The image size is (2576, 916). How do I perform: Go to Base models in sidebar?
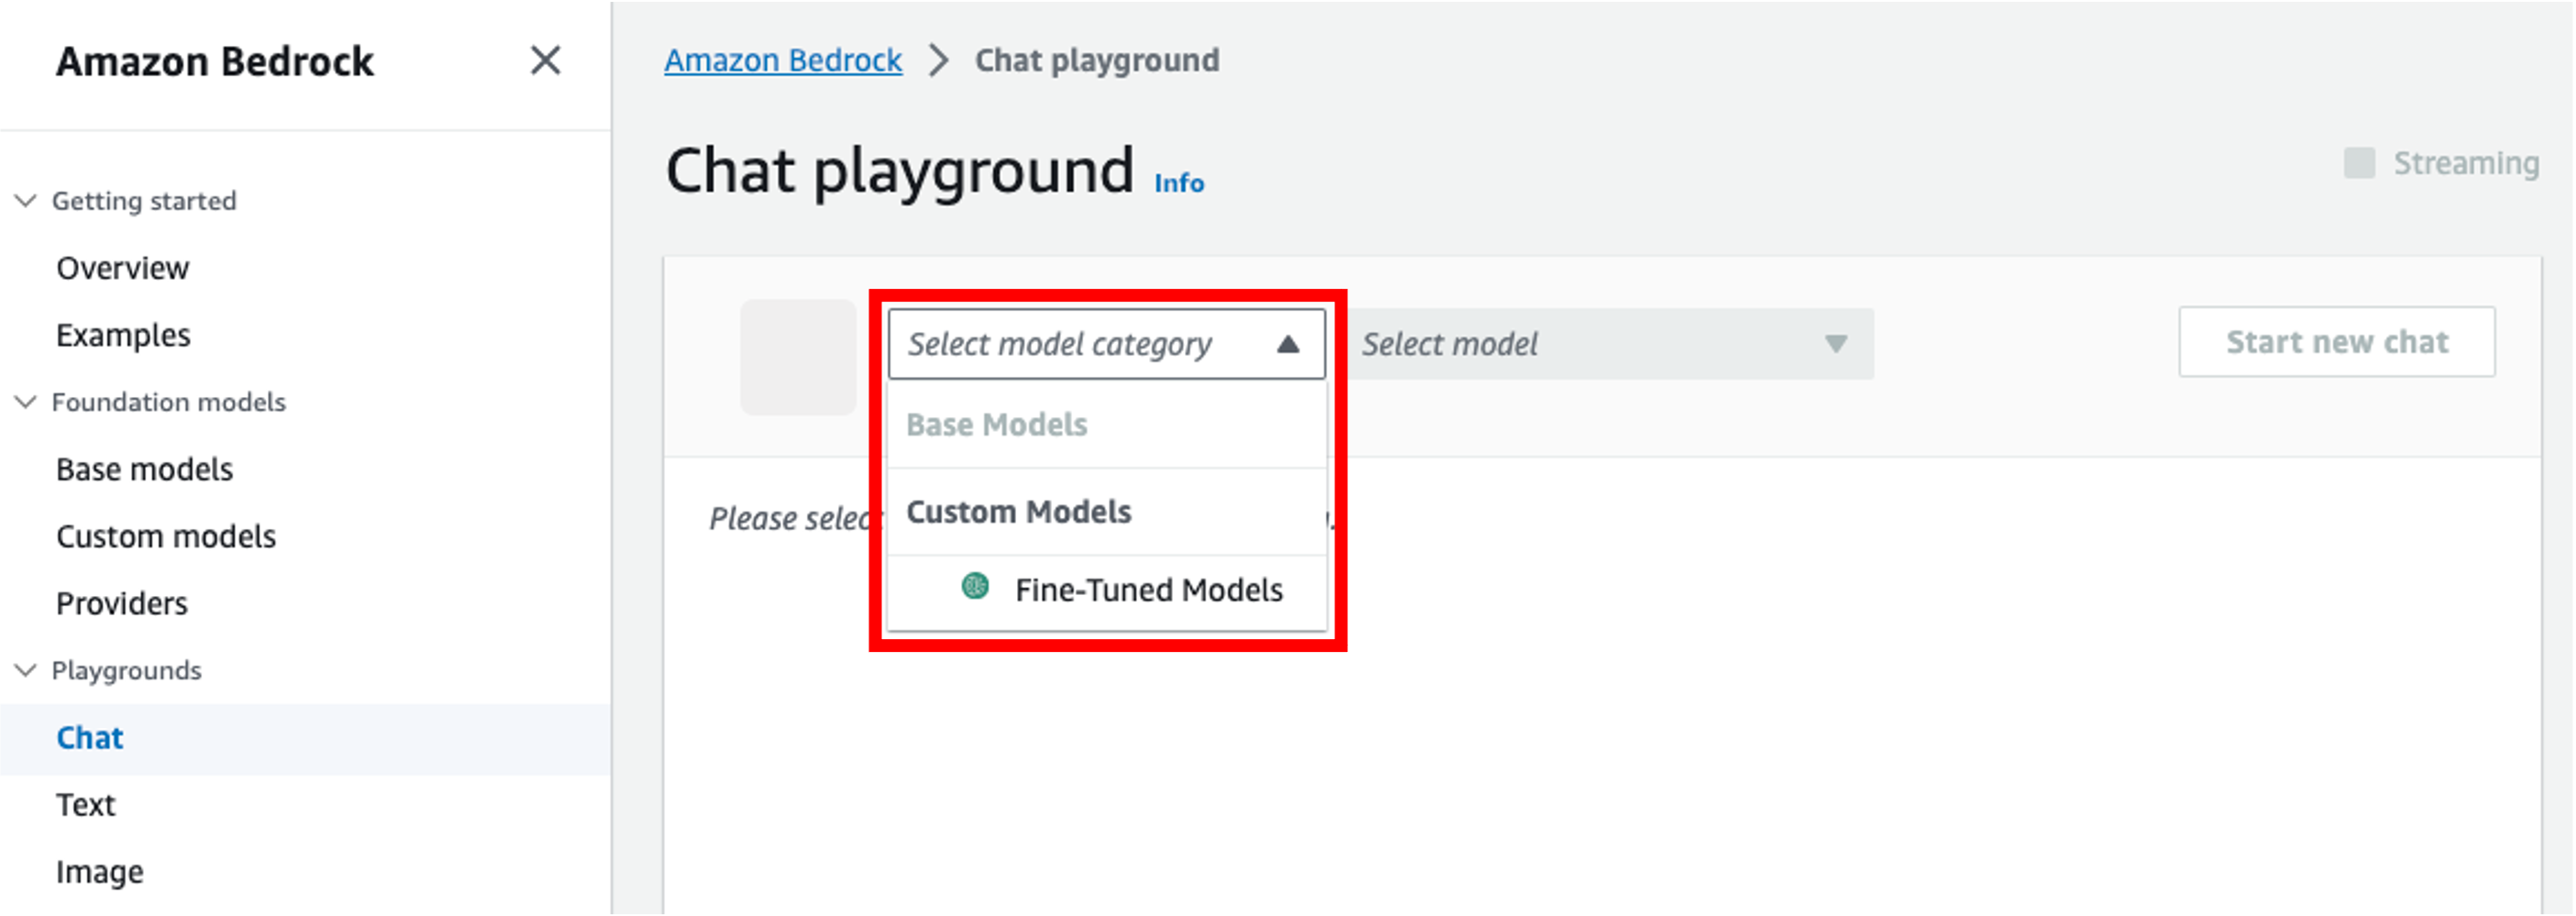coord(144,469)
